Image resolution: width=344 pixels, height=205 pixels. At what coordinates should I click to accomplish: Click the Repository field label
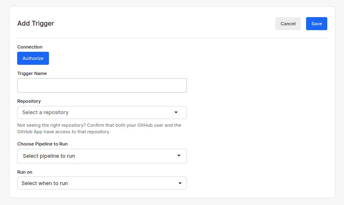pyautogui.click(x=29, y=101)
